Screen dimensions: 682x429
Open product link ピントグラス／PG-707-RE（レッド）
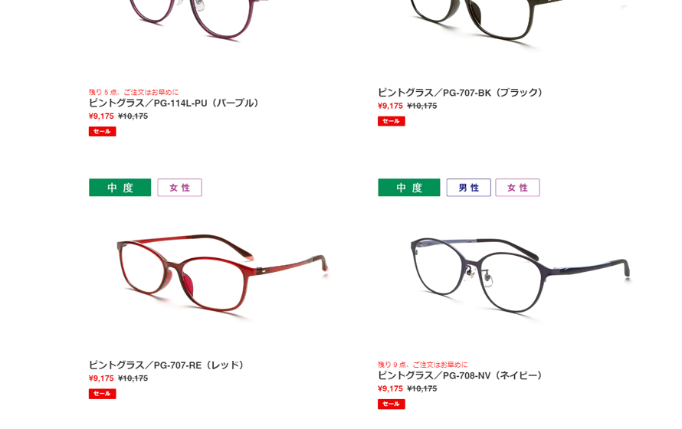(x=168, y=365)
